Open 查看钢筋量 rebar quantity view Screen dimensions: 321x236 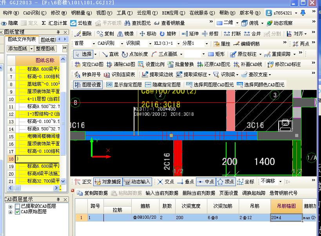(x=169, y=23)
